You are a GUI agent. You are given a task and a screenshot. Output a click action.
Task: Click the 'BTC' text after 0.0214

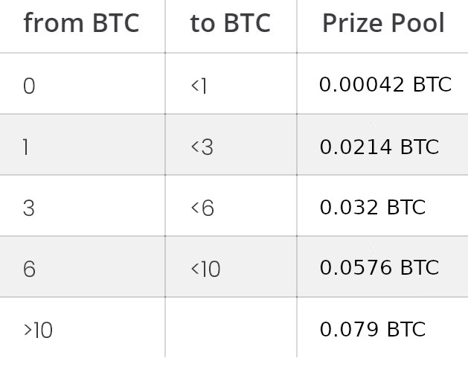(x=420, y=147)
